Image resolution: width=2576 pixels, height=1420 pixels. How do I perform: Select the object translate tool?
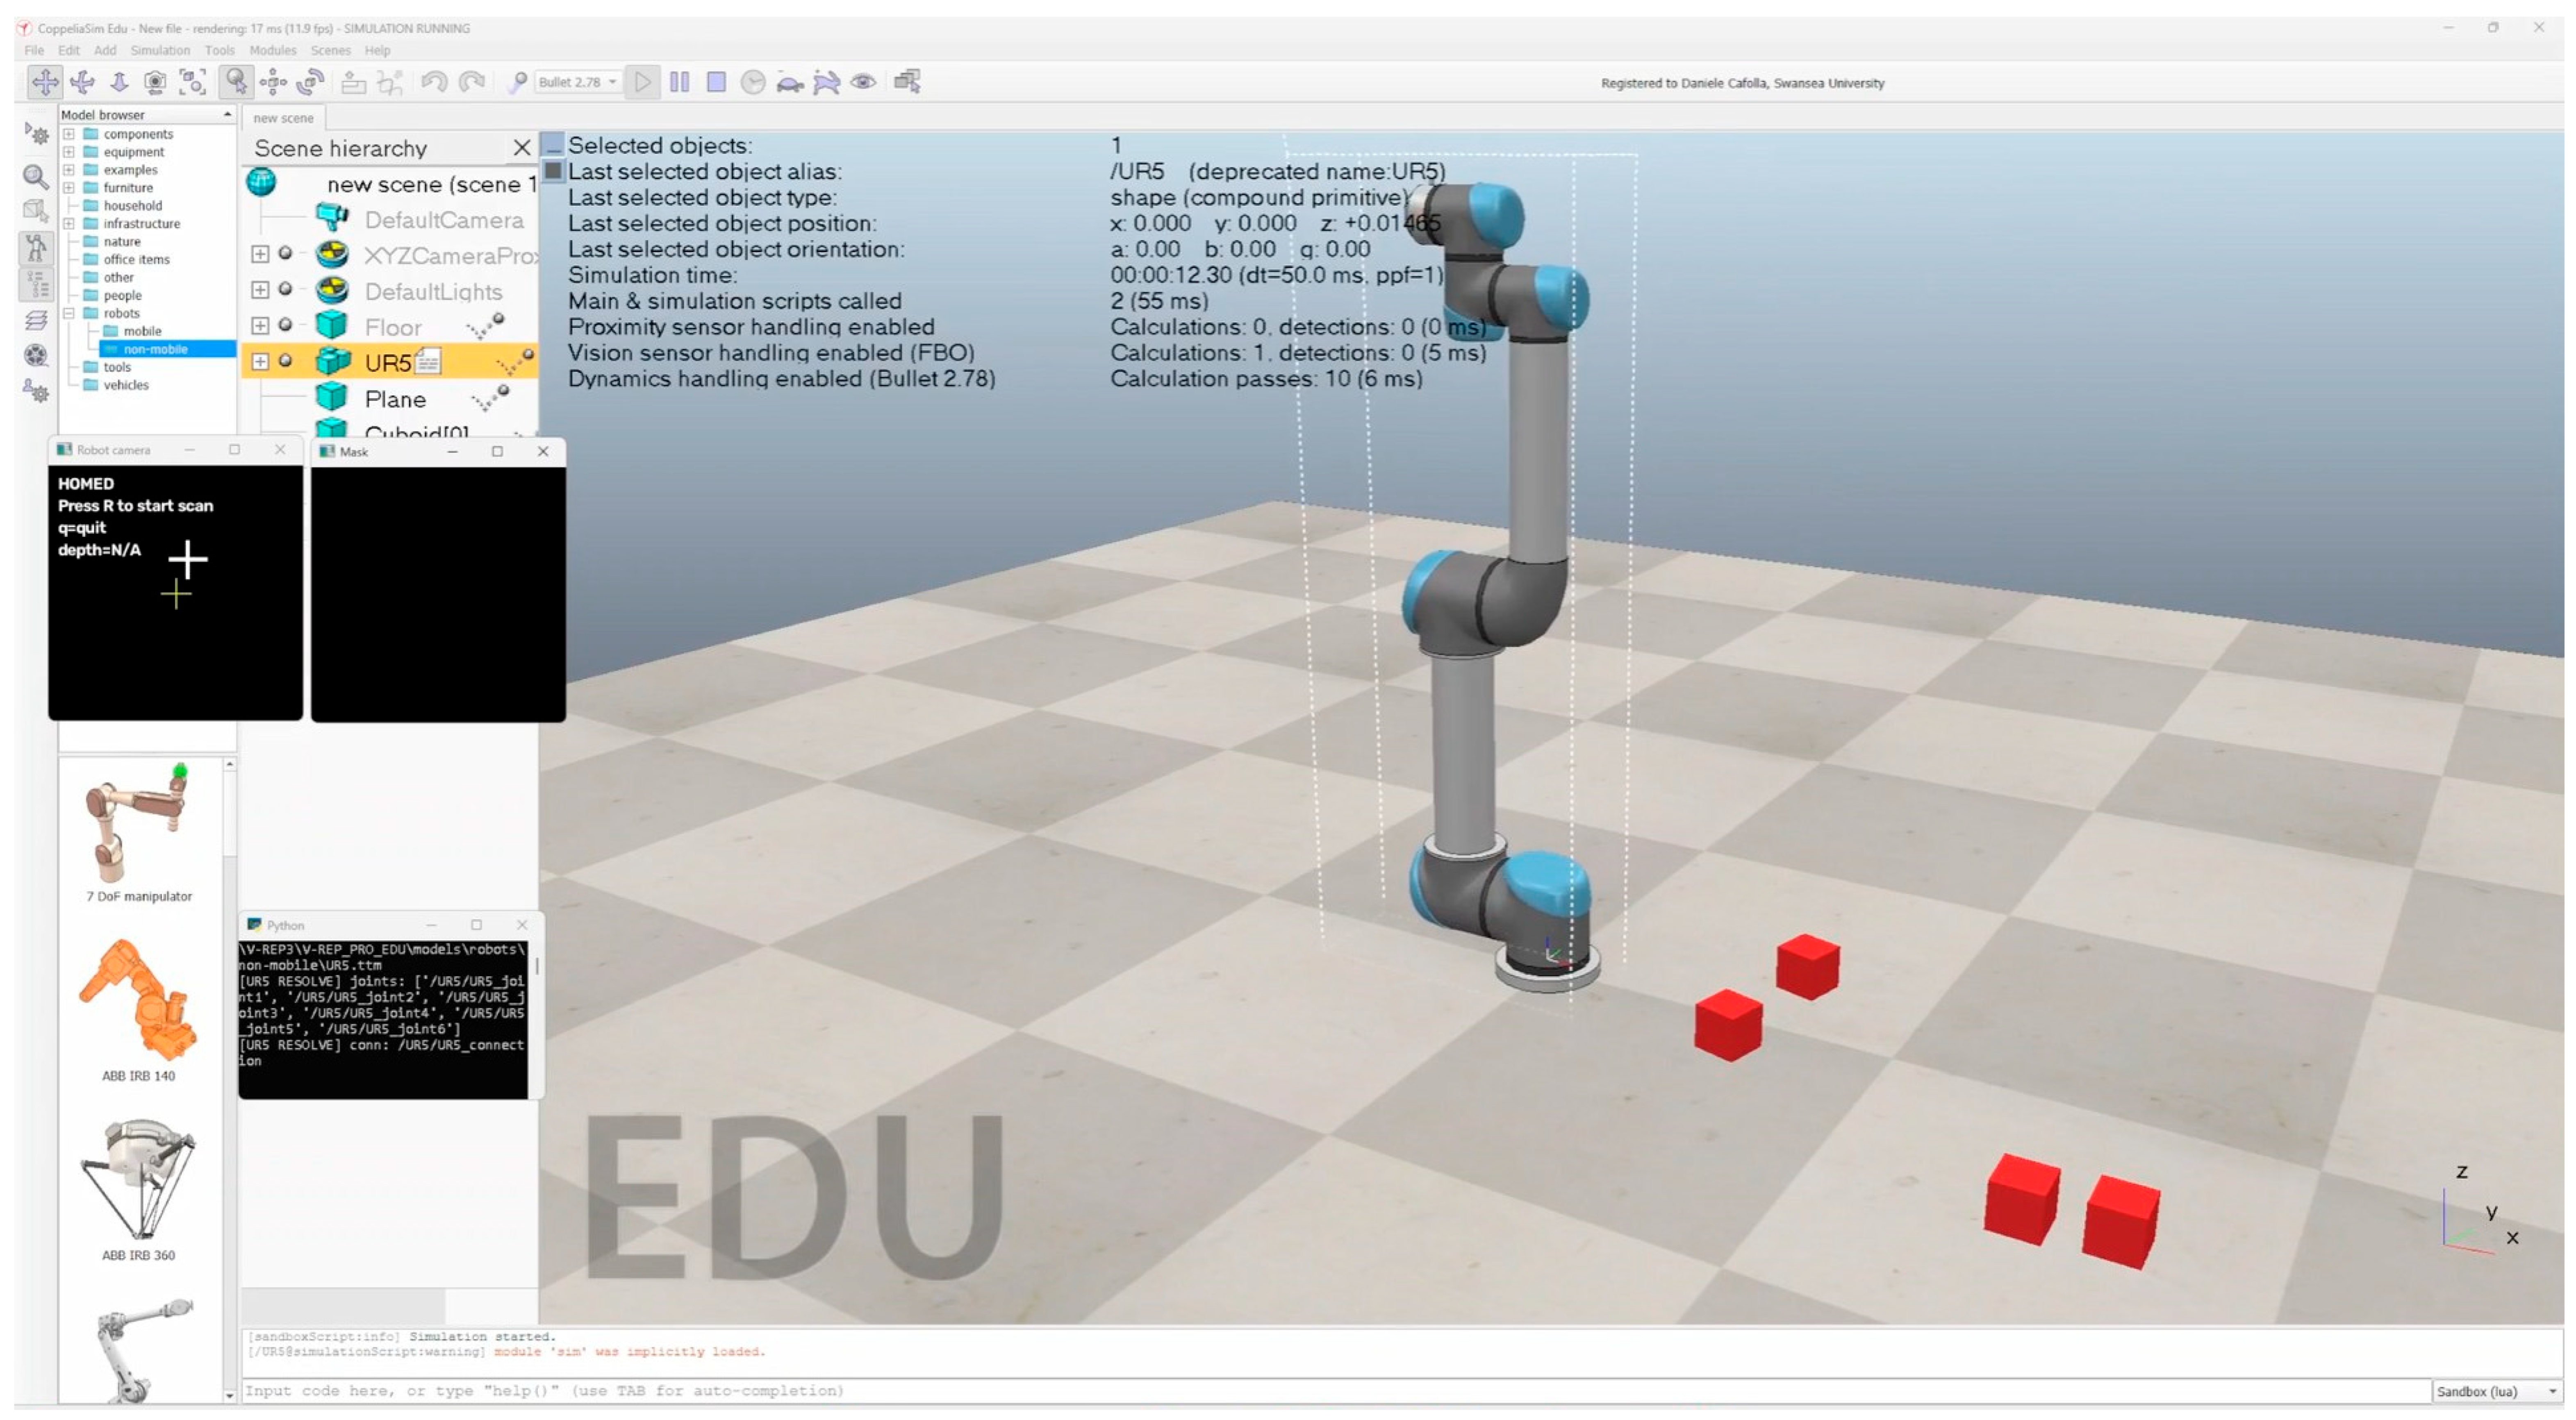coord(273,82)
